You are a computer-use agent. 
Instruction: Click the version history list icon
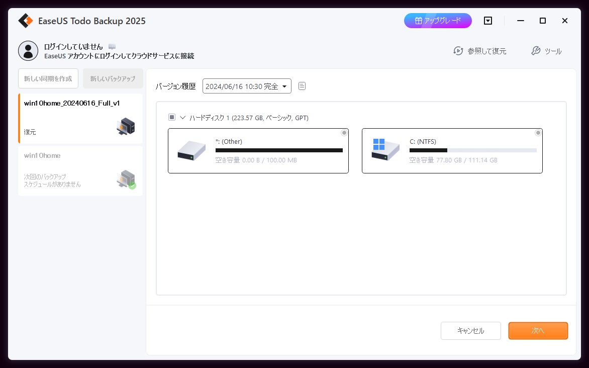(x=302, y=86)
